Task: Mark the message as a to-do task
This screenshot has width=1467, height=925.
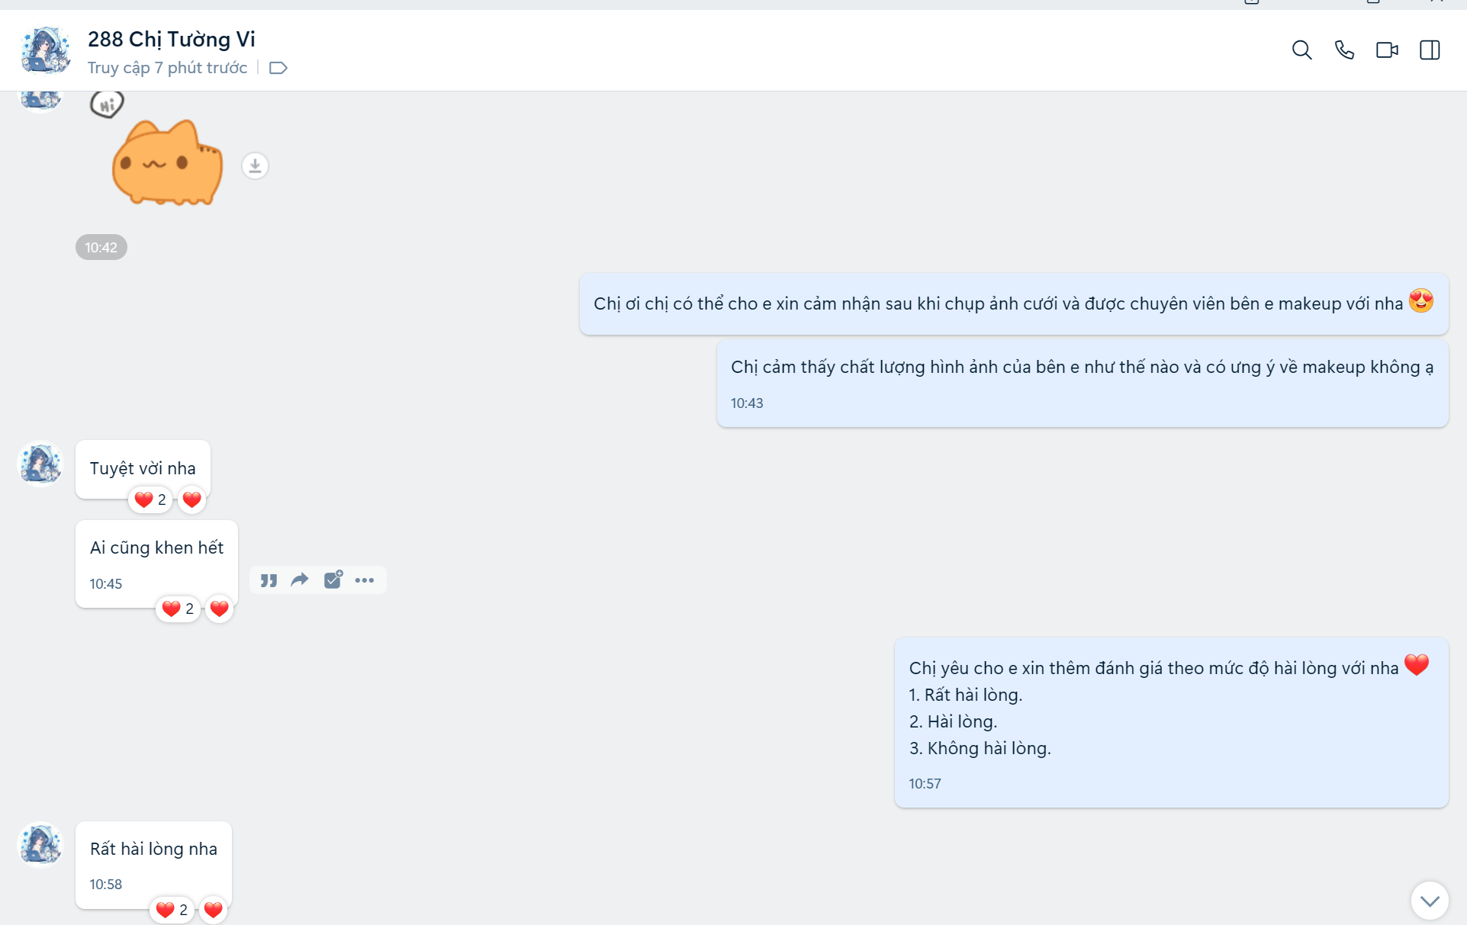Action: pos(333,580)
